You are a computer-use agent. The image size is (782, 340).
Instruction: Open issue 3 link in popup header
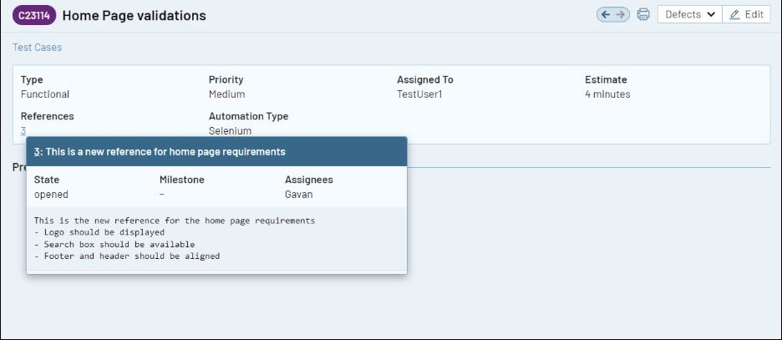[x=37, y=151]
